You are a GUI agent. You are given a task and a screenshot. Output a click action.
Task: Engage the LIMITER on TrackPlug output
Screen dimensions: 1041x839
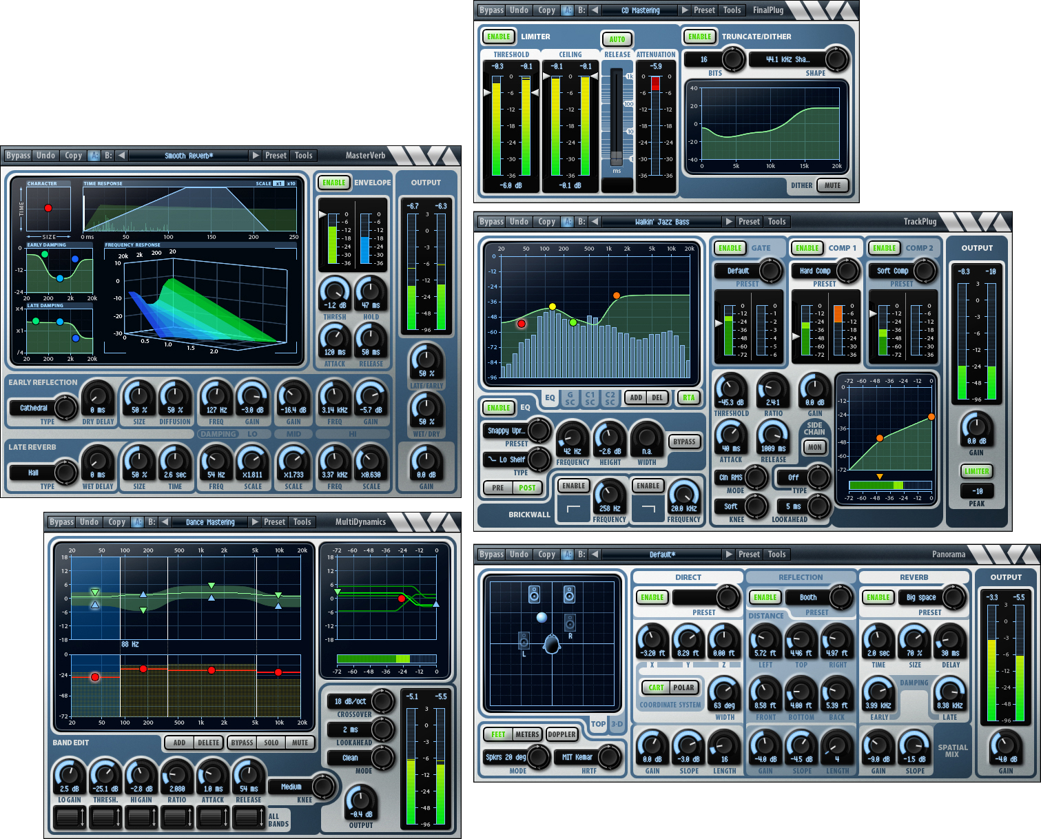(978, 471)
